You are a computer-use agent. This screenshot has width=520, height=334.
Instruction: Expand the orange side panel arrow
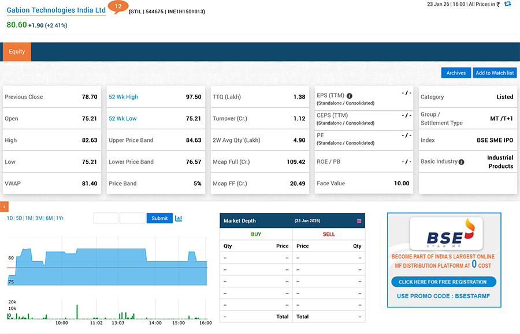coord(4,207)
